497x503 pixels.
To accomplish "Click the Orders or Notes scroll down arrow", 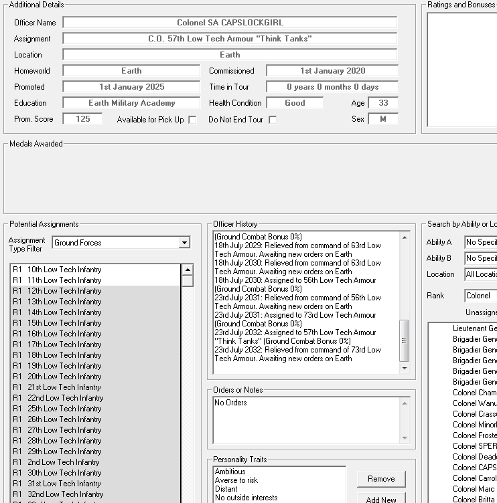I will click(405, 438).
